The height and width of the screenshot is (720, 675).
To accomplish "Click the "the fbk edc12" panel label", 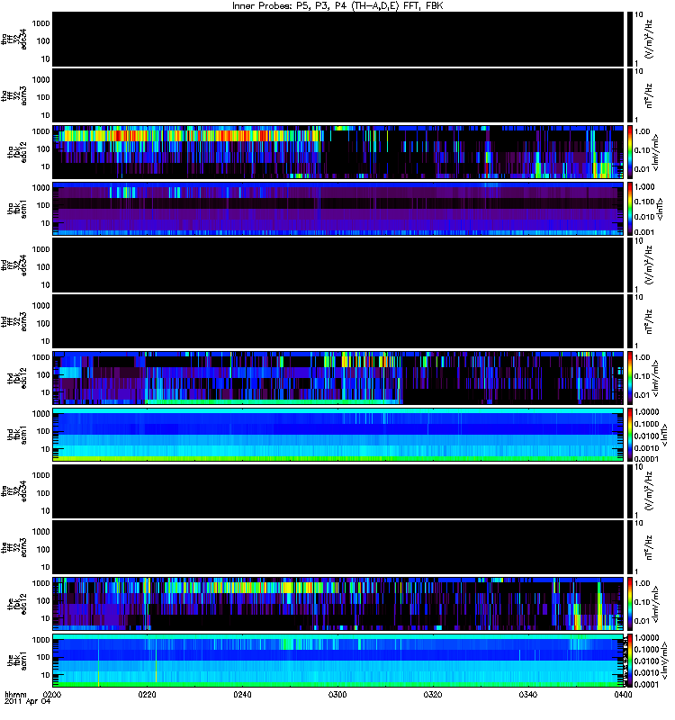I will click(17, 604).
